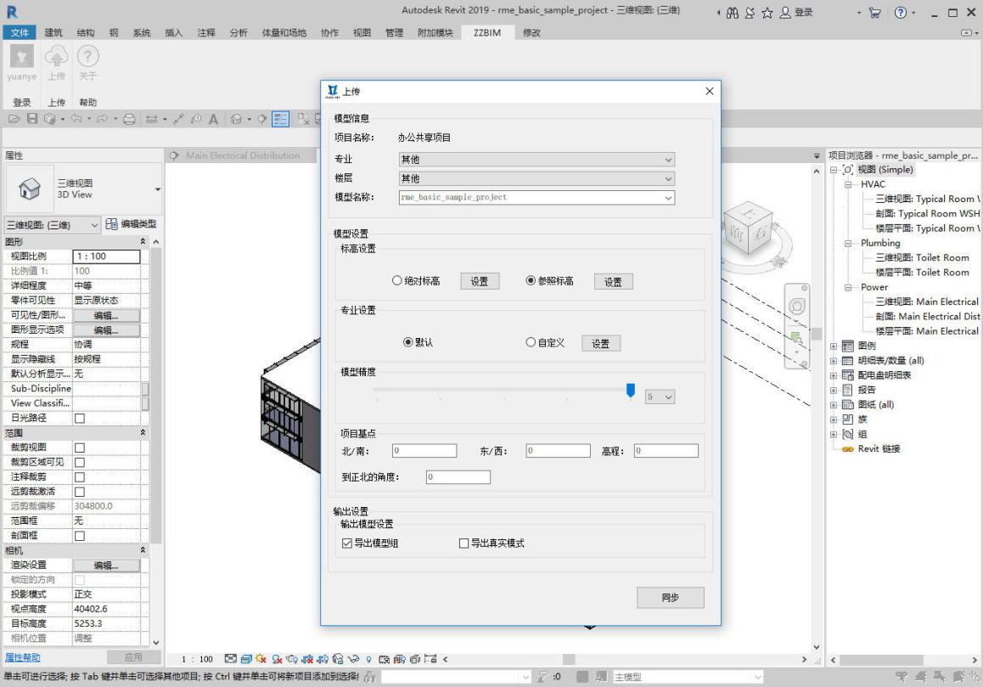The height and width of the screenshot is (687, 983).
Task: Open the 三维视图: {三维} selector dropdown
Action: [x=52, y=224]
